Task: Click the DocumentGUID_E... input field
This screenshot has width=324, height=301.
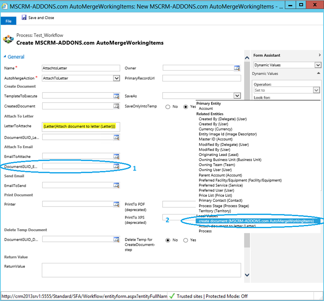Action: pos(78,166)
